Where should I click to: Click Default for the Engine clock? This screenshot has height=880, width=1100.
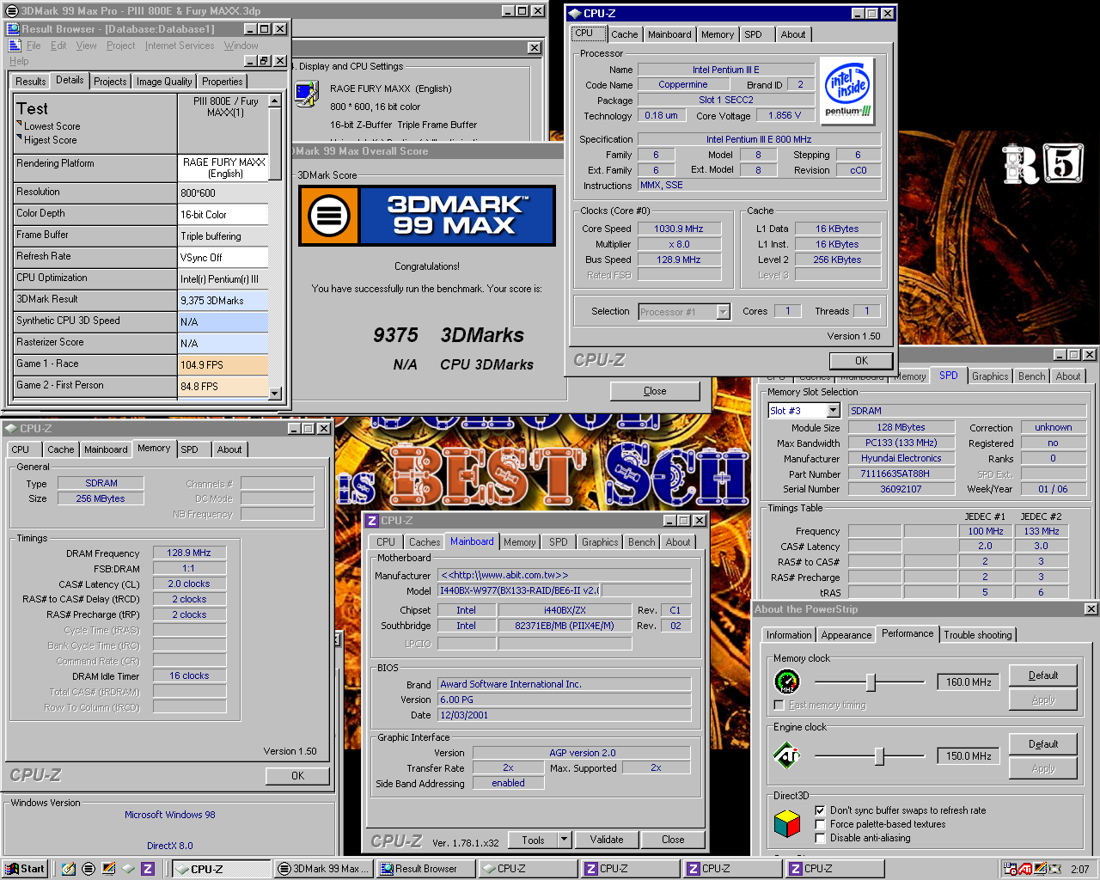1043,744
